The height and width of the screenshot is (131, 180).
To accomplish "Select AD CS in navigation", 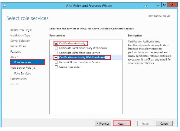I will pos(14,57).
